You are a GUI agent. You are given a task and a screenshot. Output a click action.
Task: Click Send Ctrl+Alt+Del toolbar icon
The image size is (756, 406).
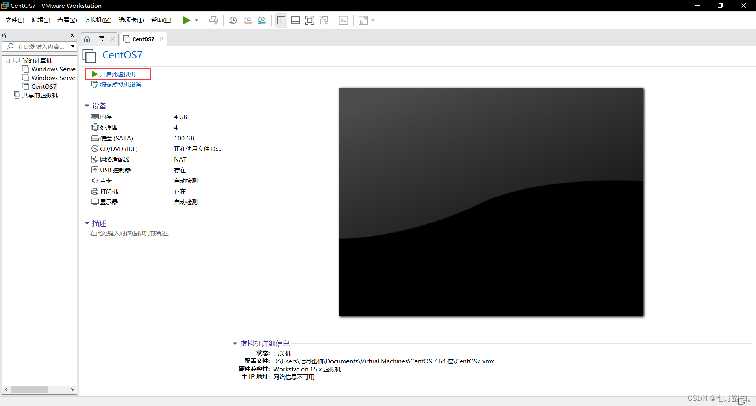click(214, 20)
